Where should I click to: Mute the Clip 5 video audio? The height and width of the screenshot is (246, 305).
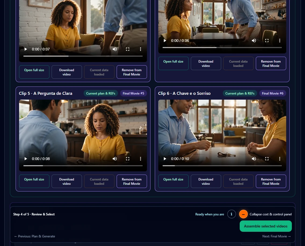(x=115, y=159)
